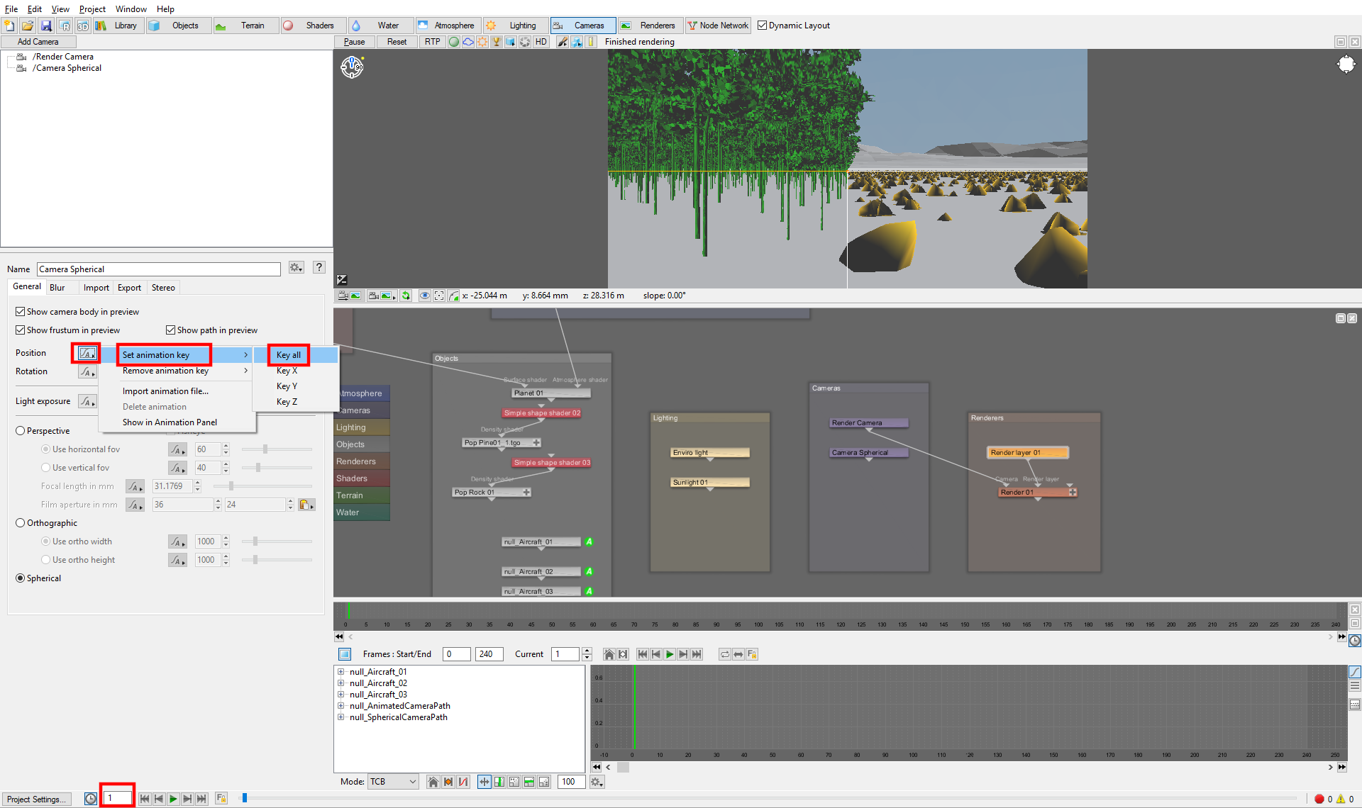Click the Add Camera button
Screen dimensions: 1362x808
point(38,42)
